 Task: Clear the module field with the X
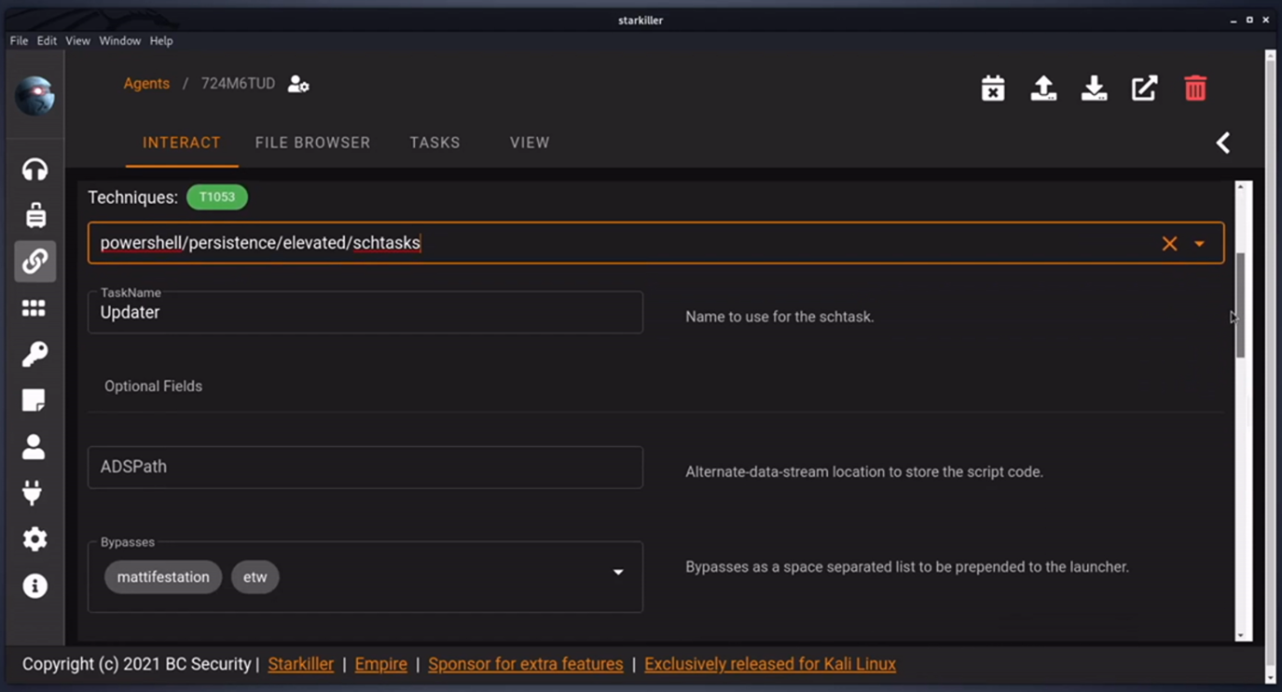pyautogui.click(x=1169, y=244)
